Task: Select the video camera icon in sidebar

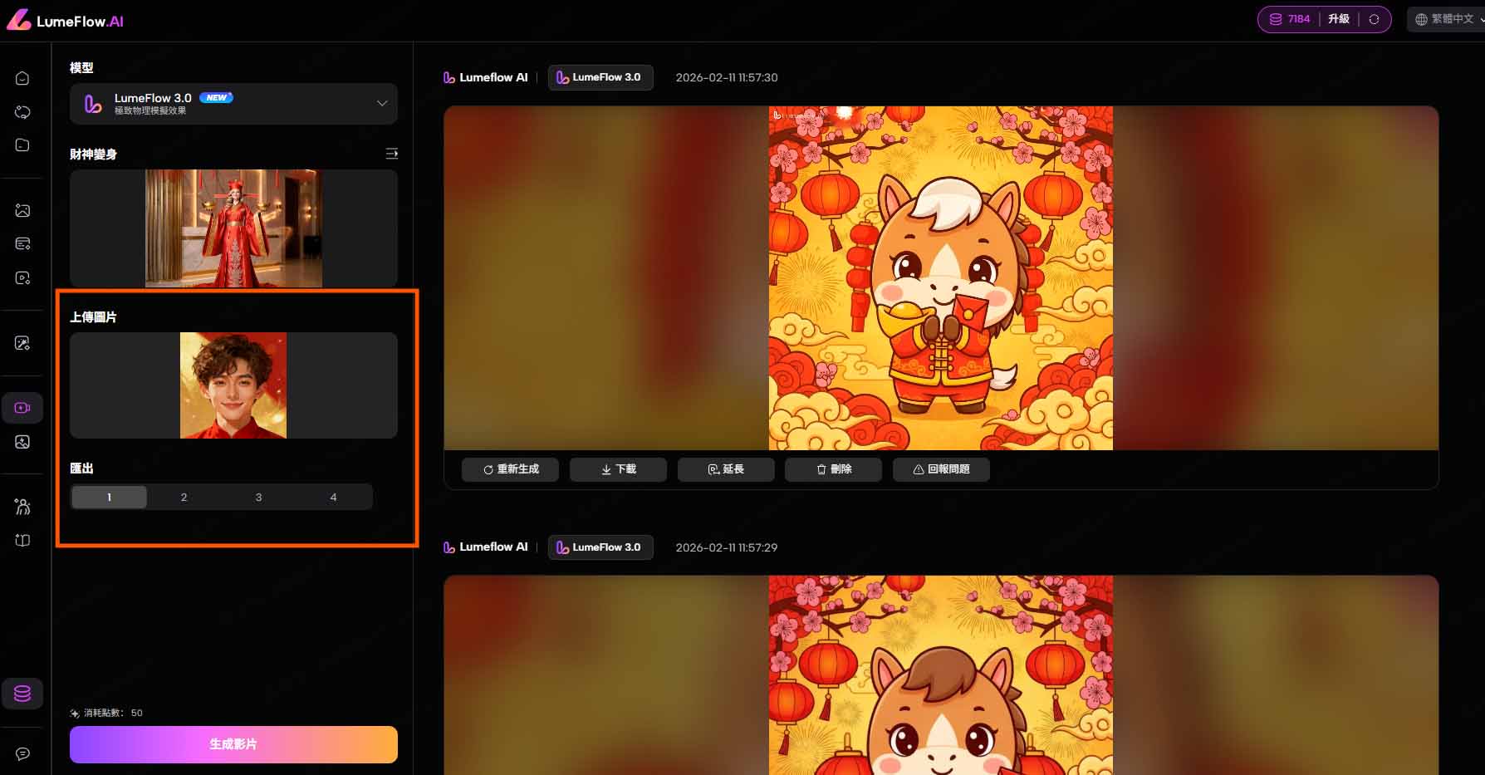Action: pyautogui.click(x=22, y=408)
